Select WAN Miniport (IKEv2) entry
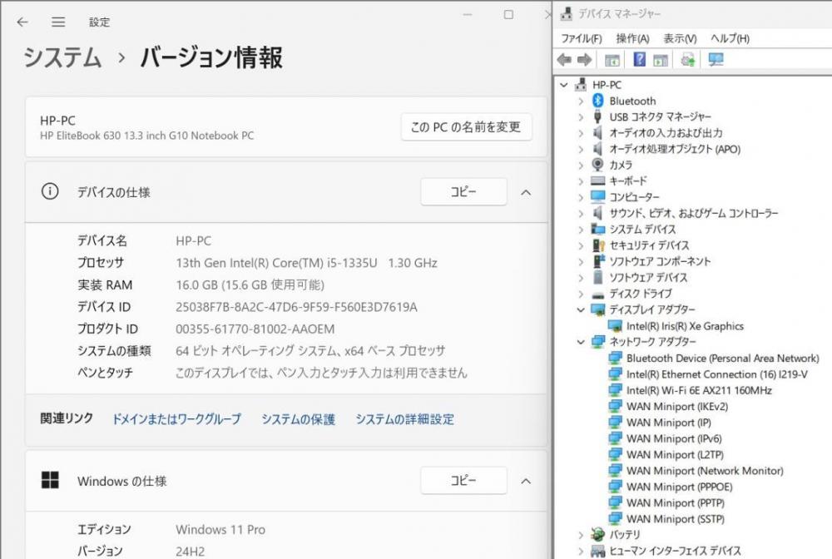 pos(677,407)
